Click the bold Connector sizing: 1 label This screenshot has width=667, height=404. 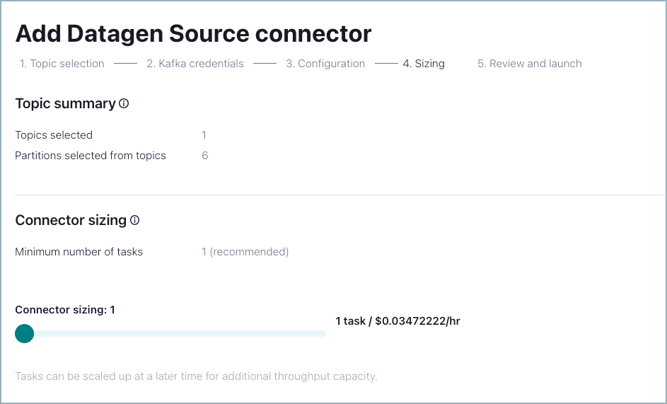pyautogui.click(x=65, y=310)
